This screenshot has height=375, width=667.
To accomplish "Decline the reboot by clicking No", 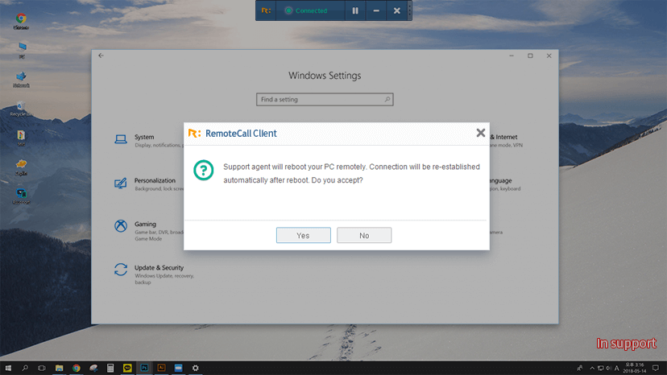I will [x=364, y=235].
